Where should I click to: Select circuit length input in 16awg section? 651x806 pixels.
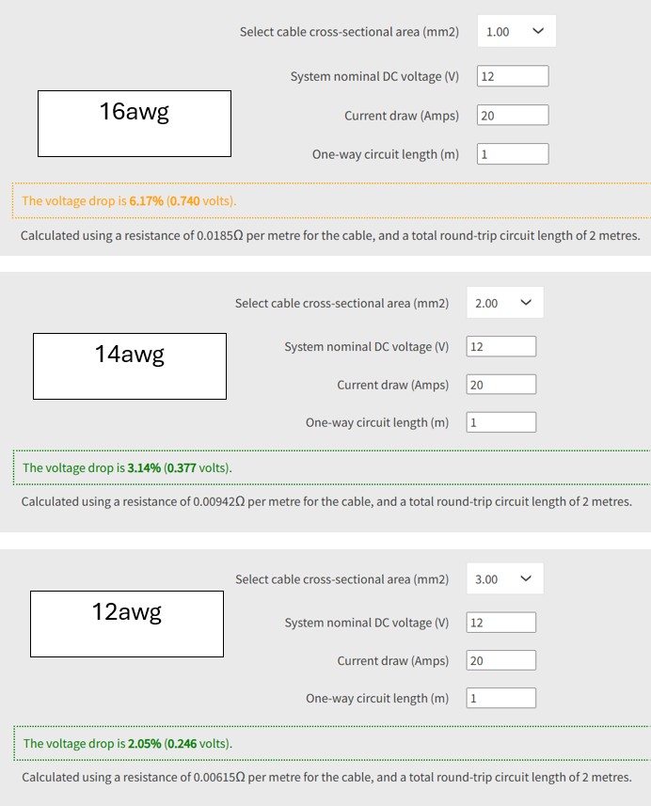513,154
